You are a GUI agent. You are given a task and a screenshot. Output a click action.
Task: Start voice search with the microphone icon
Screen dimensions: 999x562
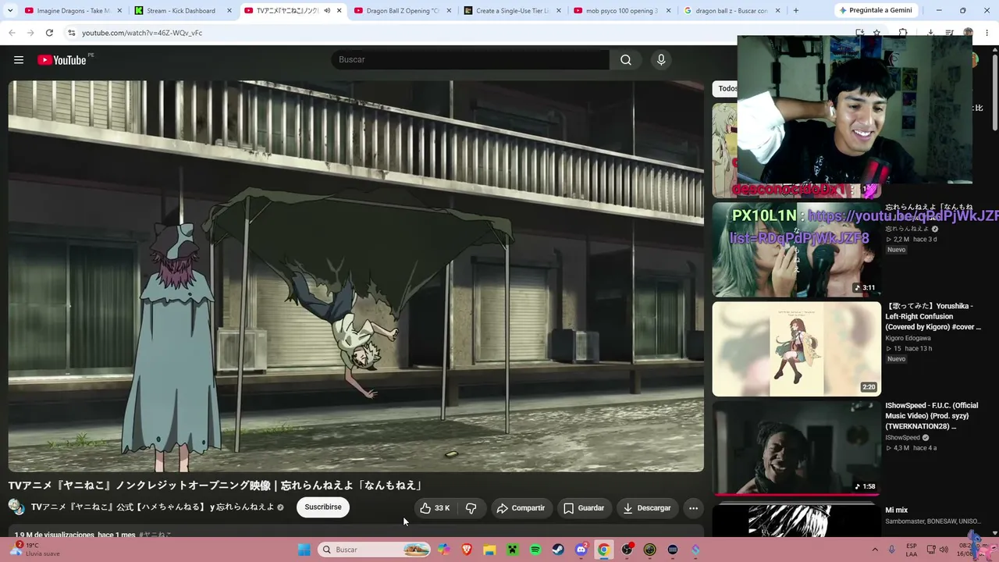pos(661,60)
